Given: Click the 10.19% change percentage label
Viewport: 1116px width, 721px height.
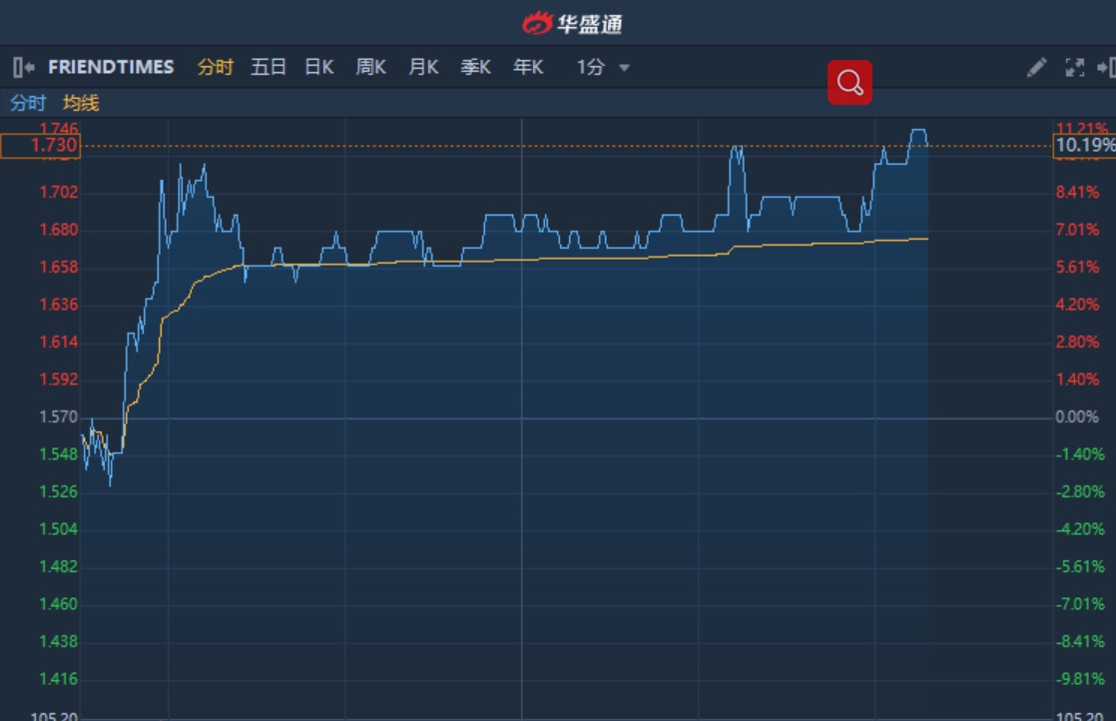Looking at the screenshot, I should click(1084, 146).
